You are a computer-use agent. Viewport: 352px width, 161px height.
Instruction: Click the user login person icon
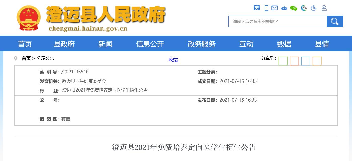[x=324, y=8]
